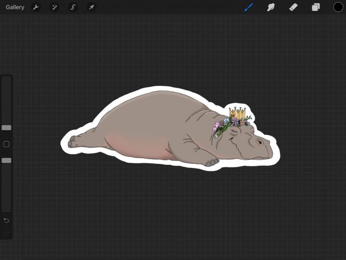
Task: Open the Actions wrench menu
Action: (x=36, y=7)
